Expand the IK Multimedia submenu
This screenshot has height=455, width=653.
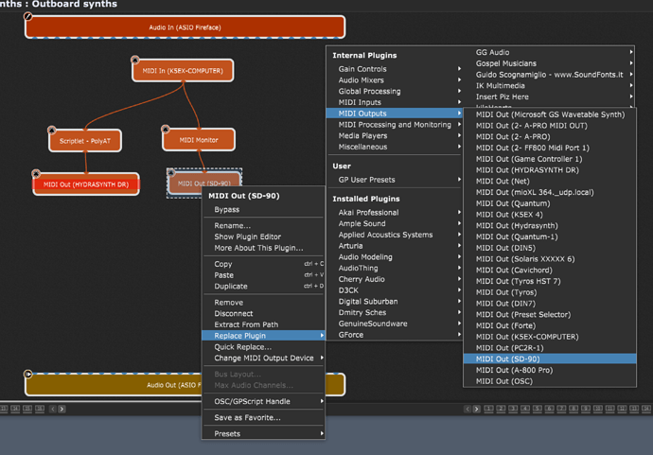(550, 85)
